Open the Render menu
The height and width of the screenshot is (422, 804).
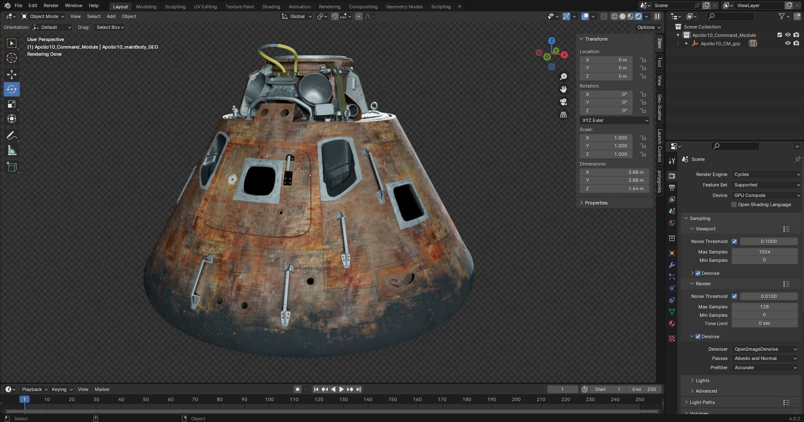51,5
